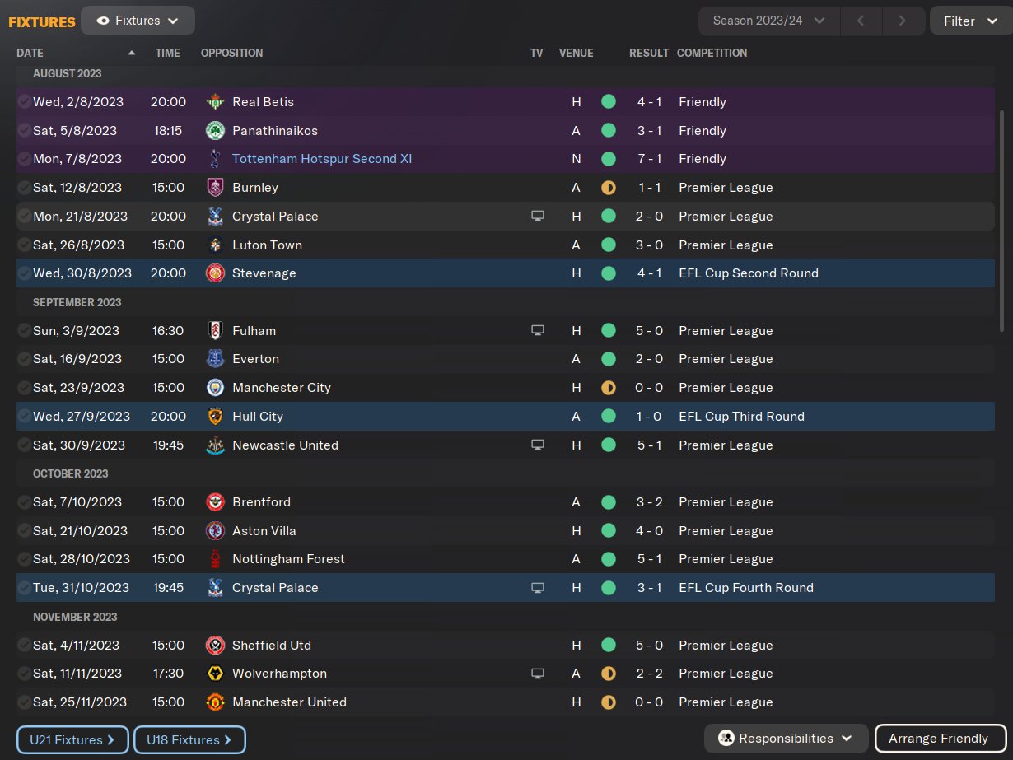Image resolution: width=1013 pixels, height=760 pixels.
Task: Toggle the checkmark on Real Betis fixture
Action: click(24, 102)
